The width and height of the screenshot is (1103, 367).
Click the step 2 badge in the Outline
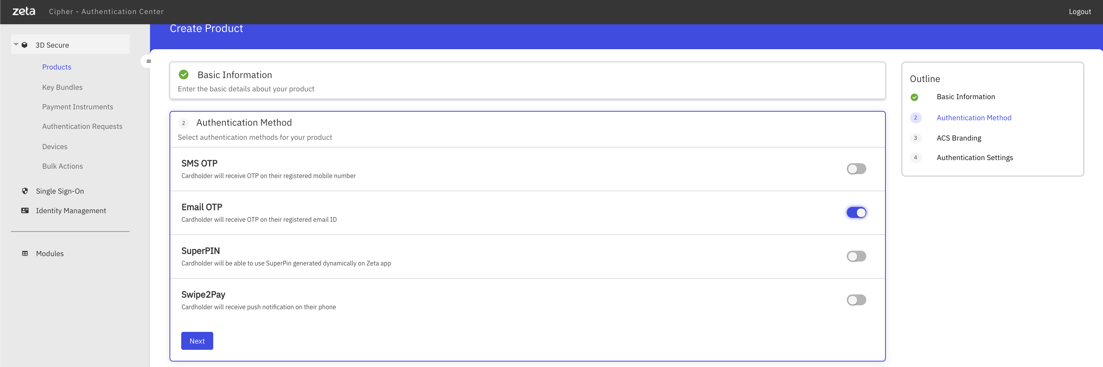point(916,118)
